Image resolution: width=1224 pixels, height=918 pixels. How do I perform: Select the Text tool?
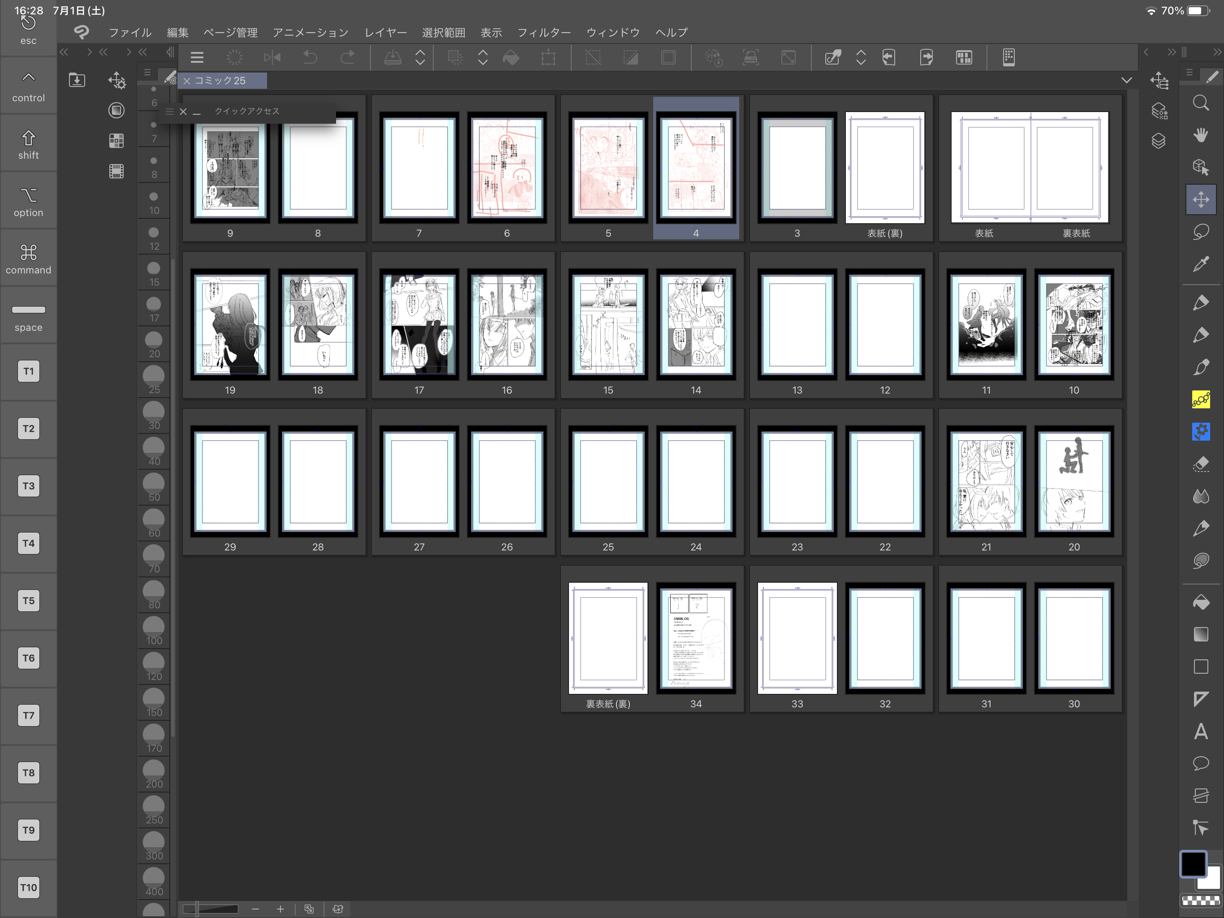[1200, 732]
